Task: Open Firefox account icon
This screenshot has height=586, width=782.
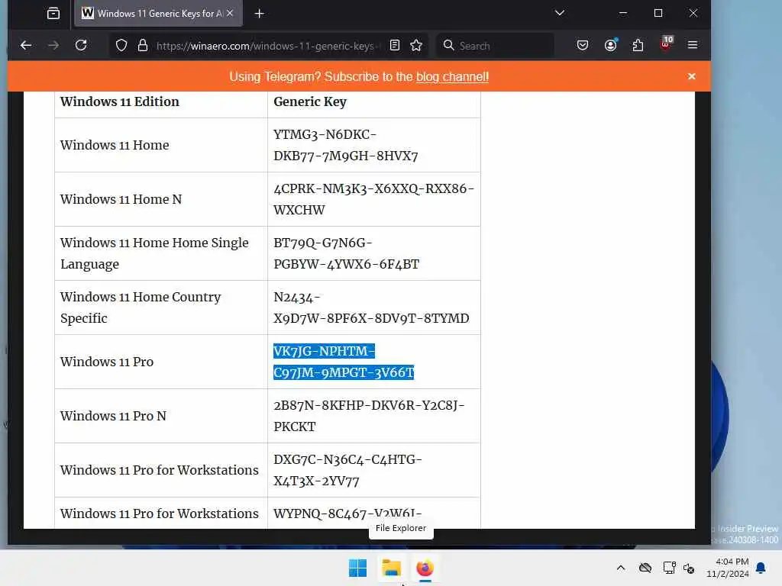Action: click(x=610, y=45)
